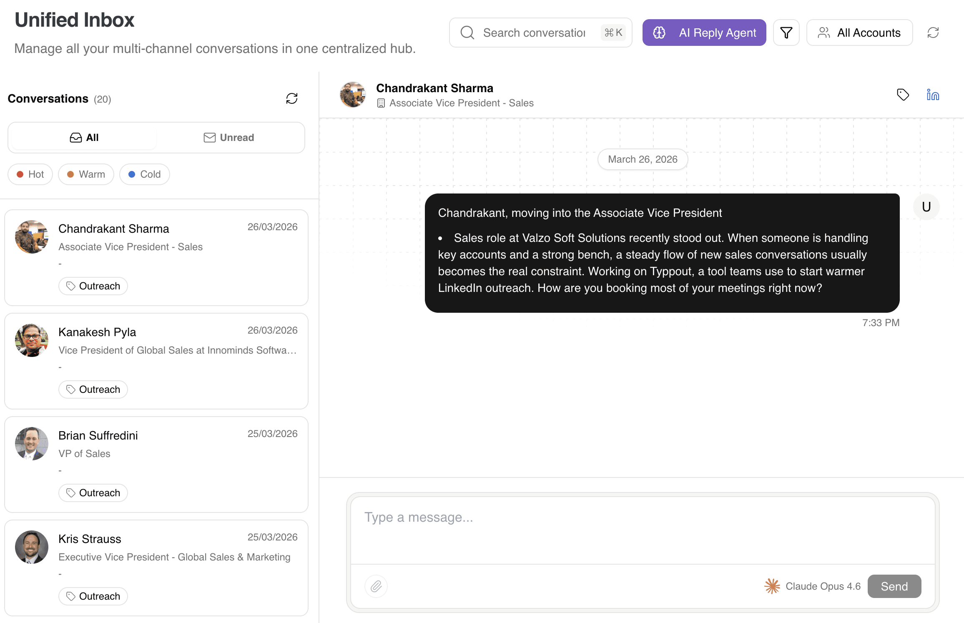This screenshot has height=623, width=964.
Task: Open Kanakesh Pyla's conversation
Action: coord(156,361)
